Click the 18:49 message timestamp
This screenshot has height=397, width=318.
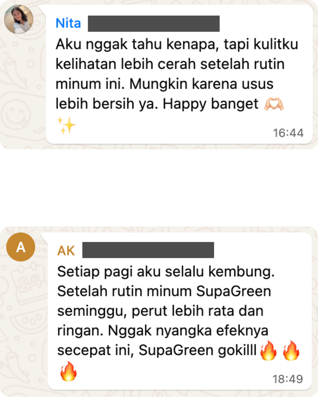pos(288,379)
